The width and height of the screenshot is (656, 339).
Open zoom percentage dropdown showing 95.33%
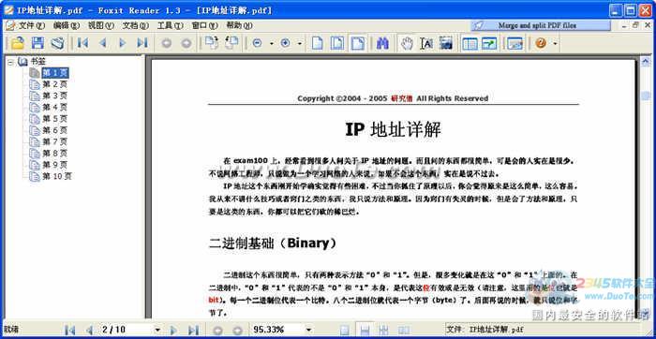[309, 330]
